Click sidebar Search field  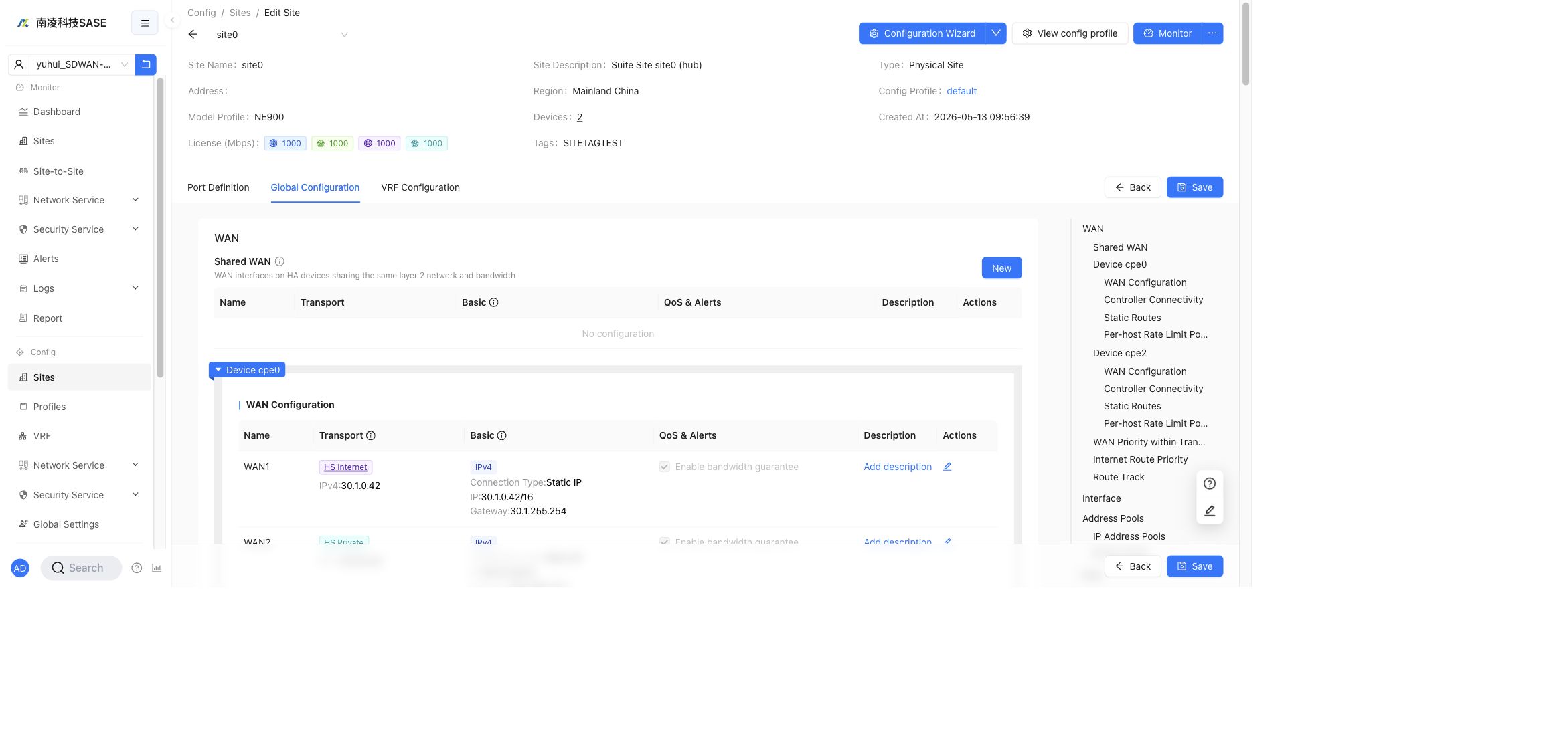[x=81, y=568]
